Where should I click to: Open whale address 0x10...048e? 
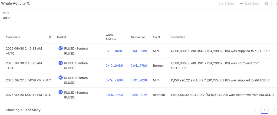coord(114,51)
